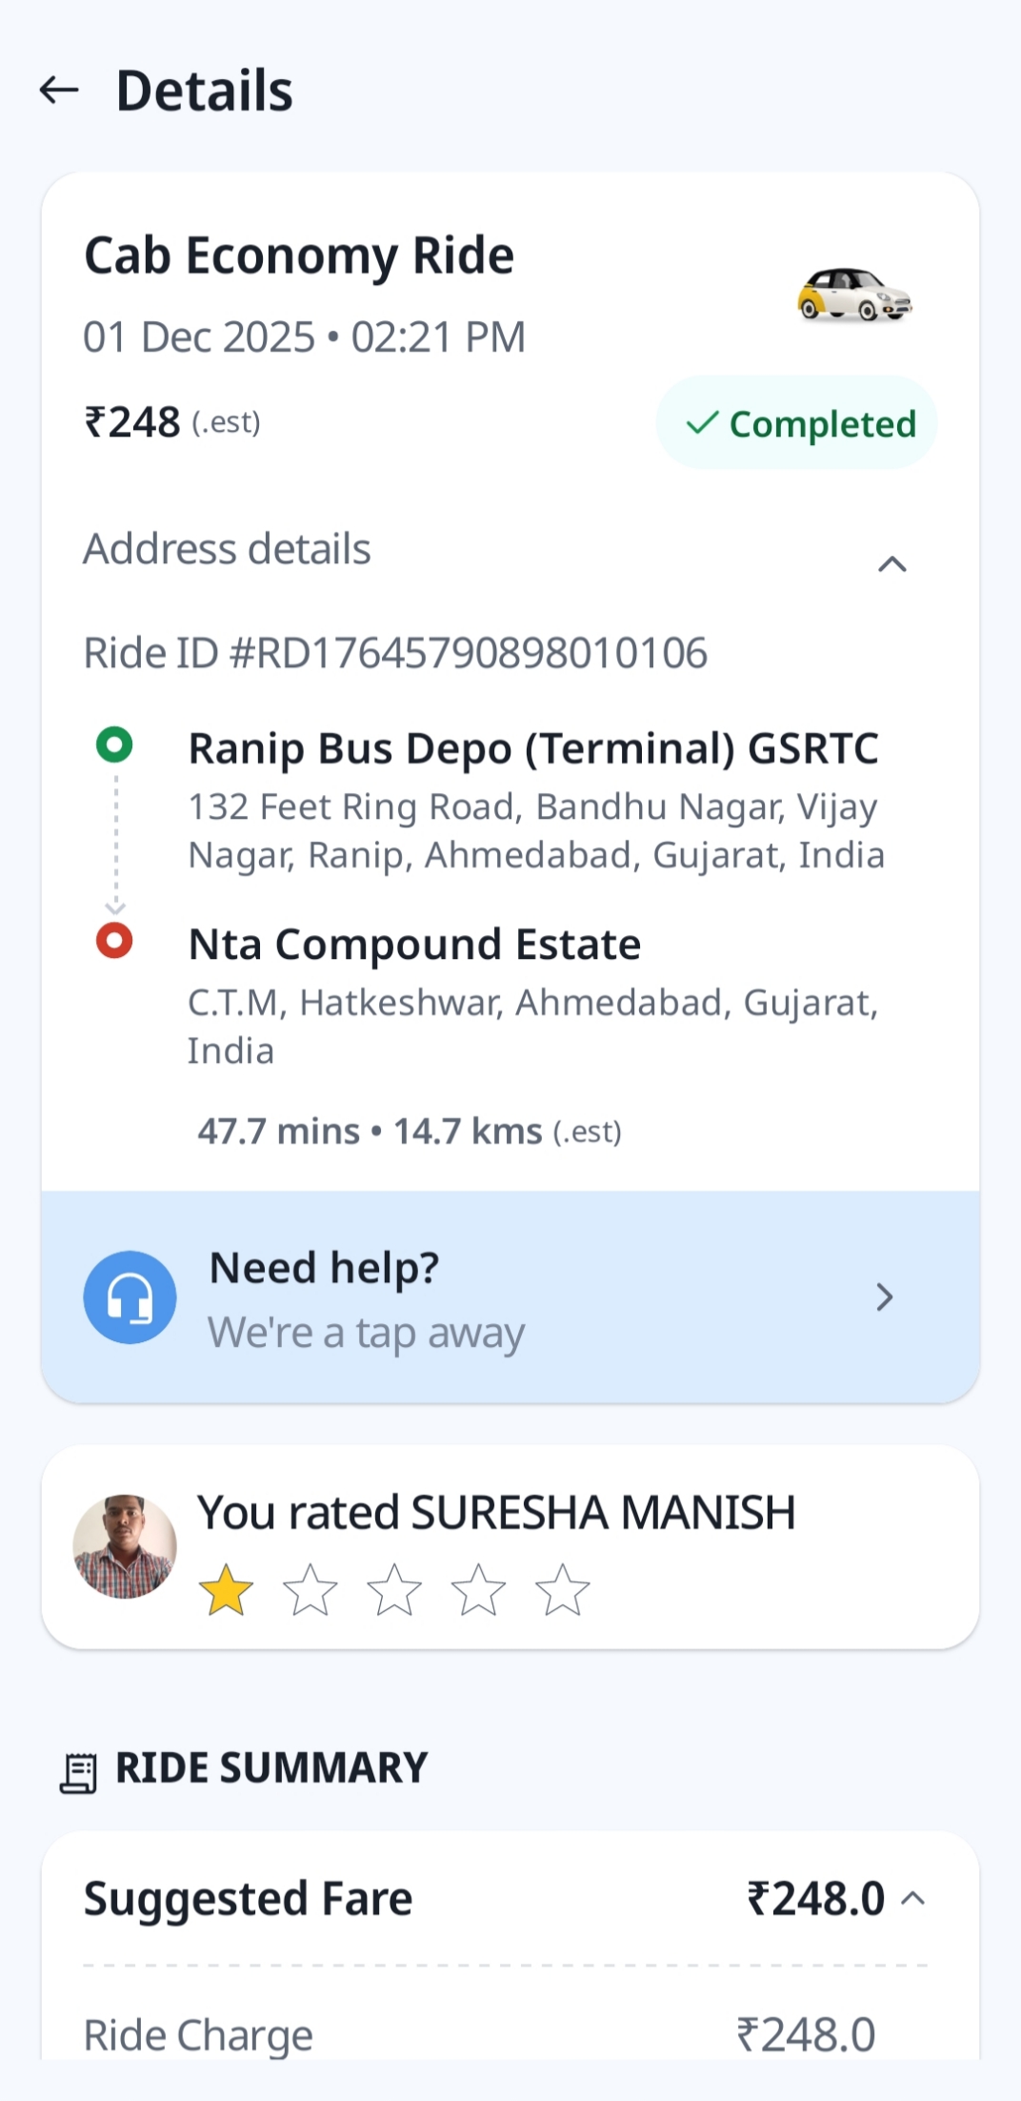This screenshot has width=1021, height=2101.
Task: Open driver SURESHA MANISH profile photo
Action: pos(125,1546)
